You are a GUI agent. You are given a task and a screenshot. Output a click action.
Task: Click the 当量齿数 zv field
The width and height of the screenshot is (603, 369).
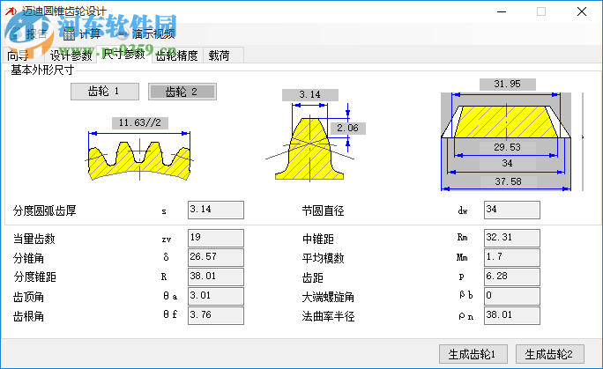click(x=216, y=238)
